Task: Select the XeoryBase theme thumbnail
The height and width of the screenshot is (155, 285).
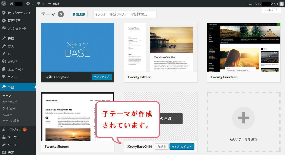Action: 78,47
